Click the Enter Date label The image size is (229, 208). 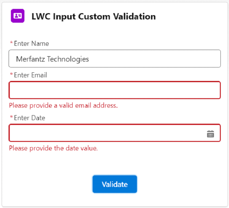click(29, 118)
